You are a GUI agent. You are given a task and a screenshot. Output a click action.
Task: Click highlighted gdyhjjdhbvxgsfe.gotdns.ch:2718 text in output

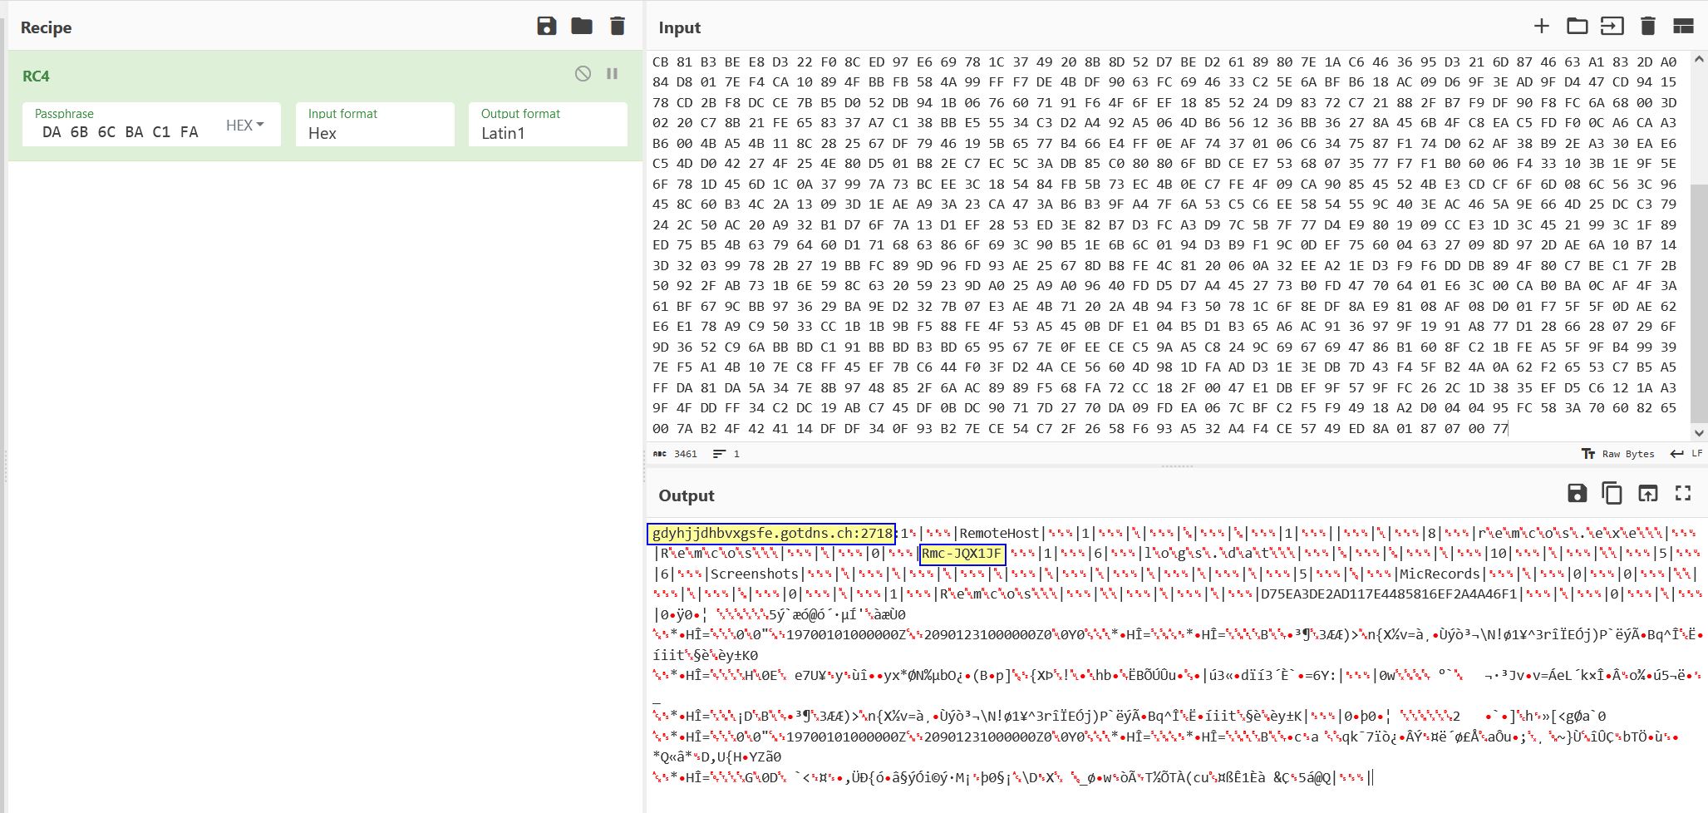point(771,534)
